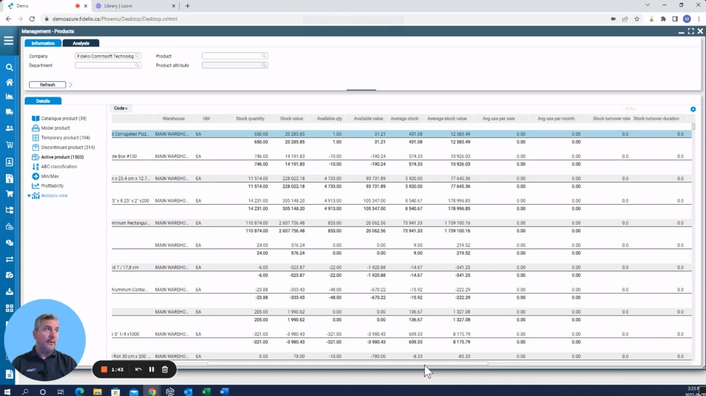Click the Catalogue product book icon

coord(35,118)
